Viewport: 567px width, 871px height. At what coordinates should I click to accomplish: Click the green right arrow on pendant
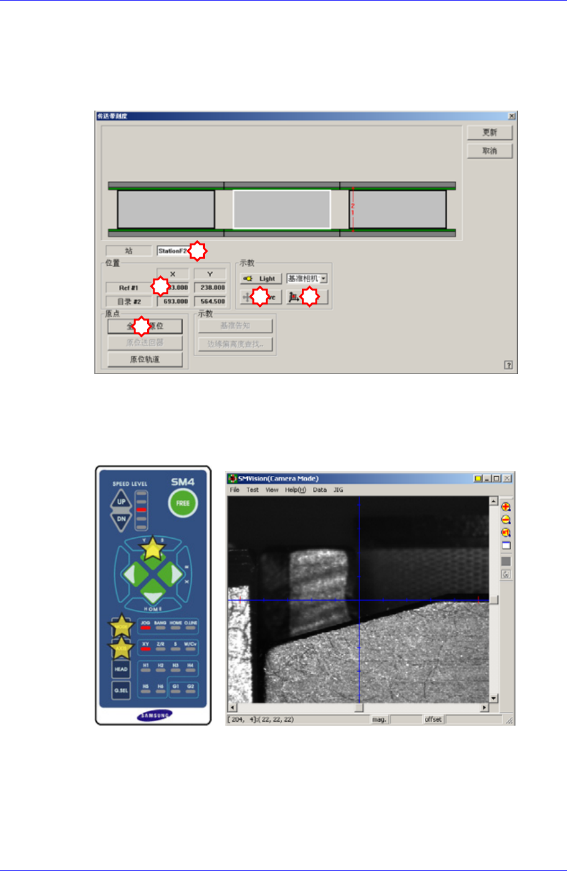pyautogui.click(x=170, y=575)
